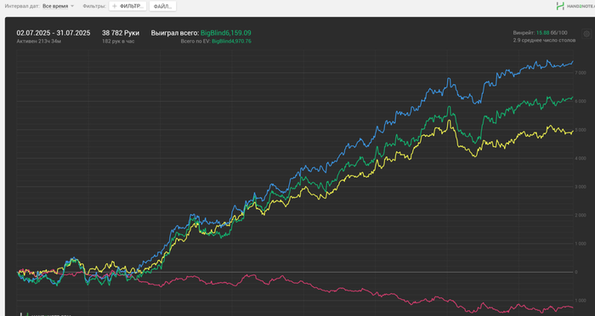Viewport: 595px width, 316px height.
Task: Click the end of the green winnings line
Action: coord(573,97)
